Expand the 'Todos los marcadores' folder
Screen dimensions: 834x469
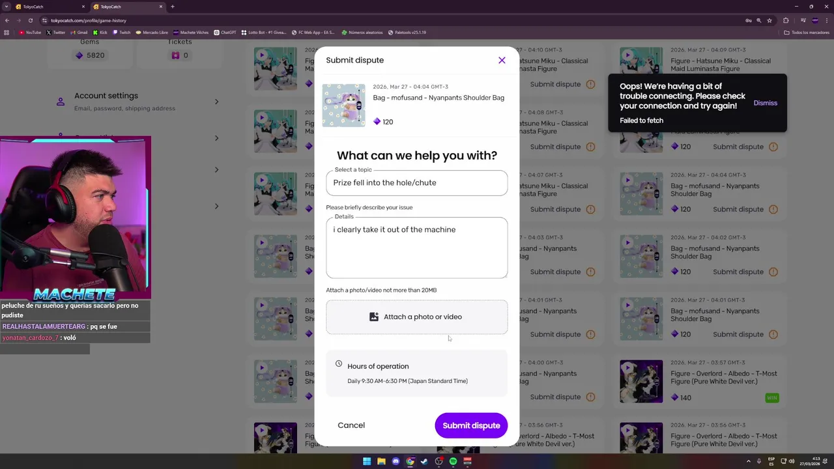[x=806, y=32]
